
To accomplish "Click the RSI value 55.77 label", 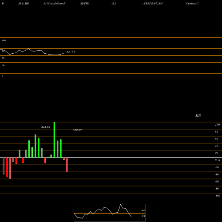I will coord(71,52).
